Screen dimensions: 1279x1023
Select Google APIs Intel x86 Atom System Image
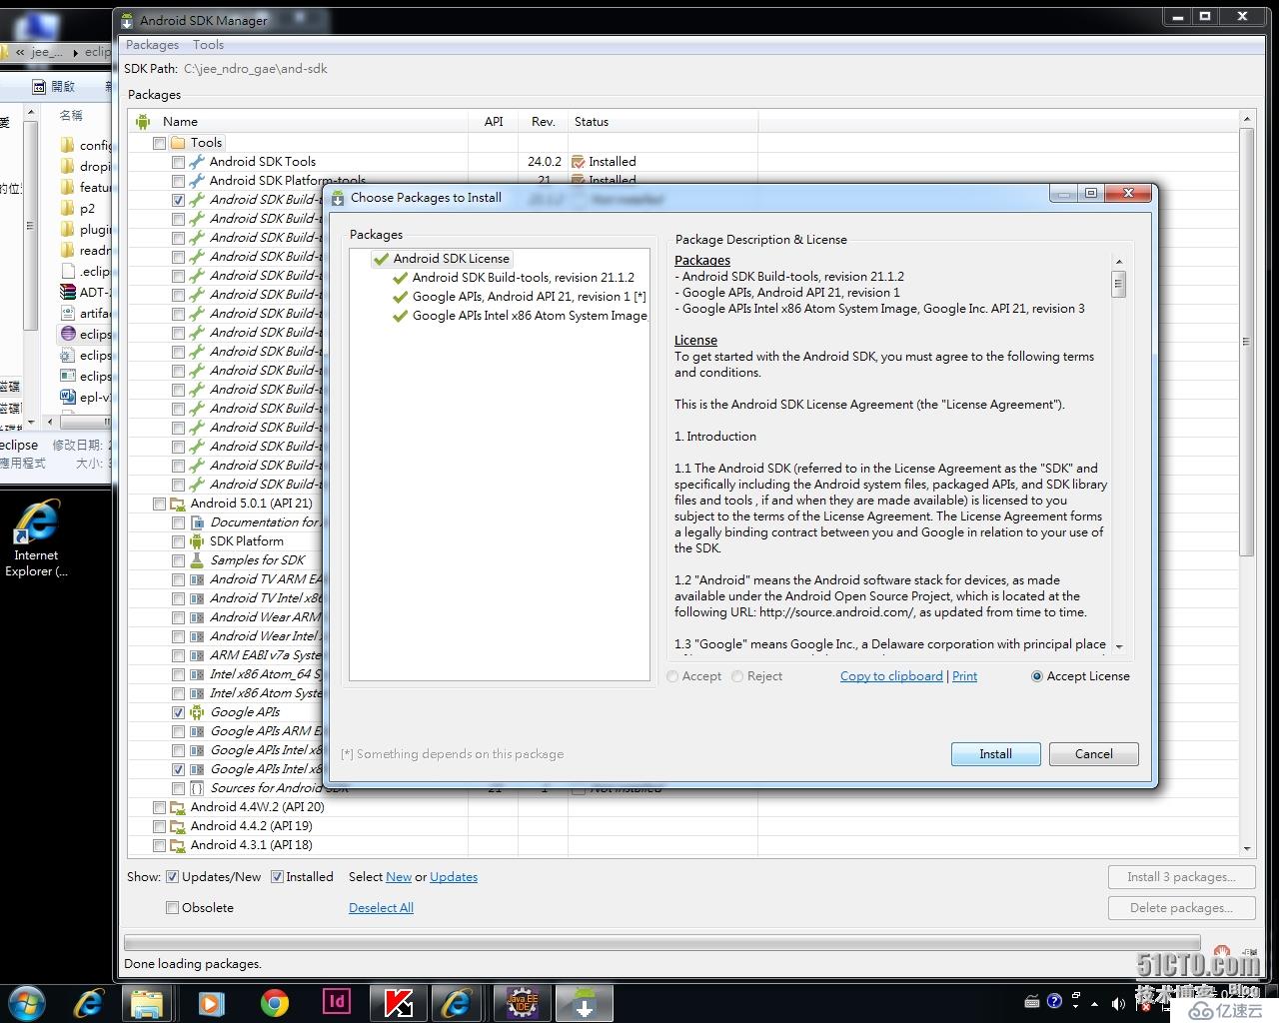(x=530, y=316)
